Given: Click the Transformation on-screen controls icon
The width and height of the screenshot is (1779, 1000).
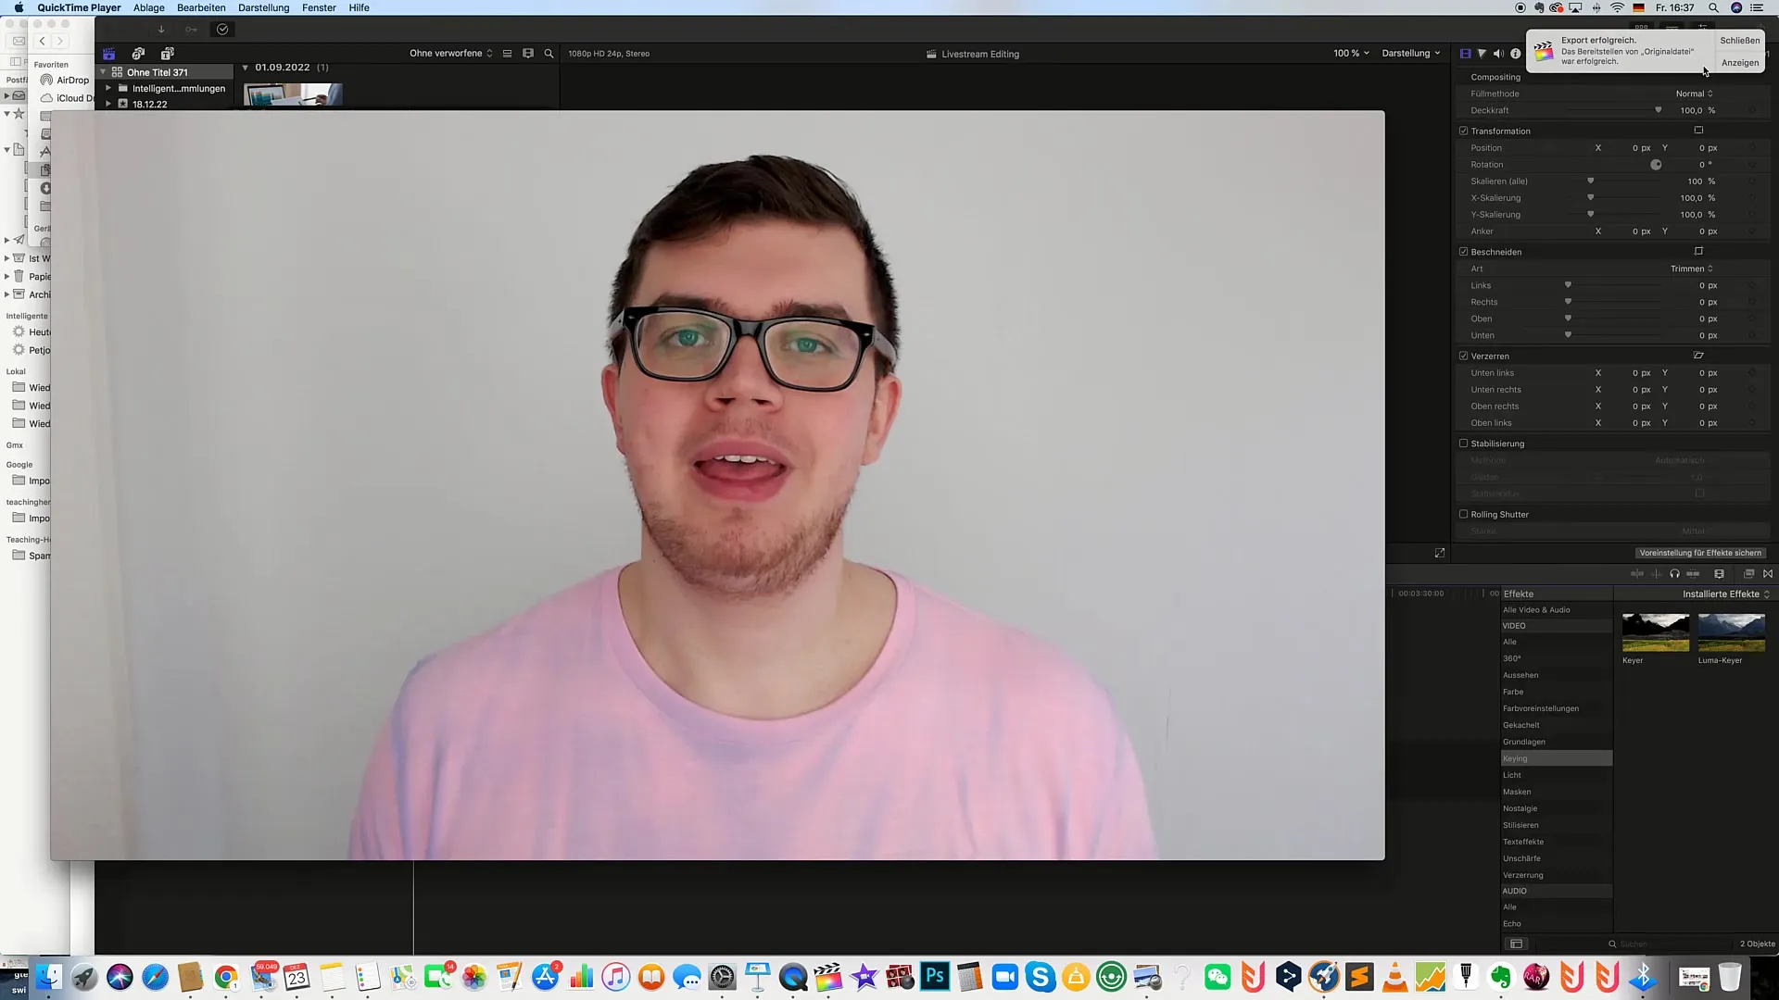Looking at the screenshot, I should point(1698,131).
